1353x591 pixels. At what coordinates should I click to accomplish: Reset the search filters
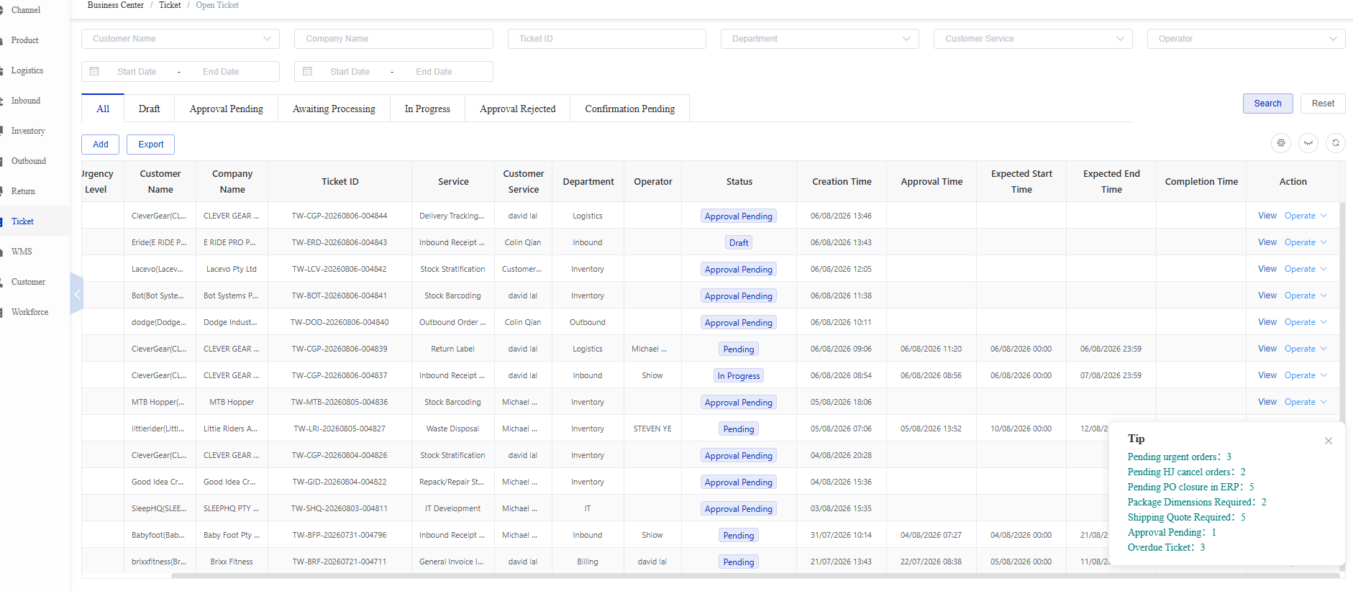1323,104
